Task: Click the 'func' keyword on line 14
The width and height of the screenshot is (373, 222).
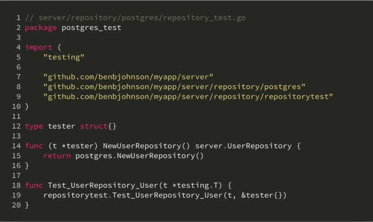Action: (34, 146)
